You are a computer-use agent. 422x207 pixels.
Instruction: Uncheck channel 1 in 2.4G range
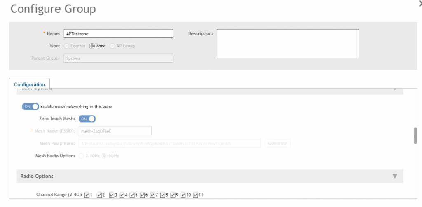coord(87,195)
